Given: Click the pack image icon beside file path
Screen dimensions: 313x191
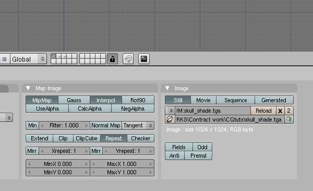Looking at the screenshot, I should 289,120.
